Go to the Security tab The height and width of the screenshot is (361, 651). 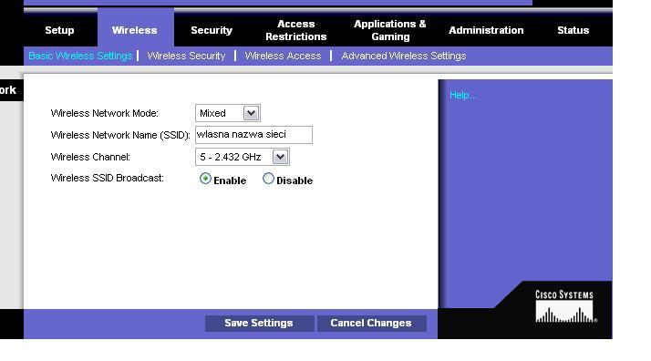pos(212,30)
